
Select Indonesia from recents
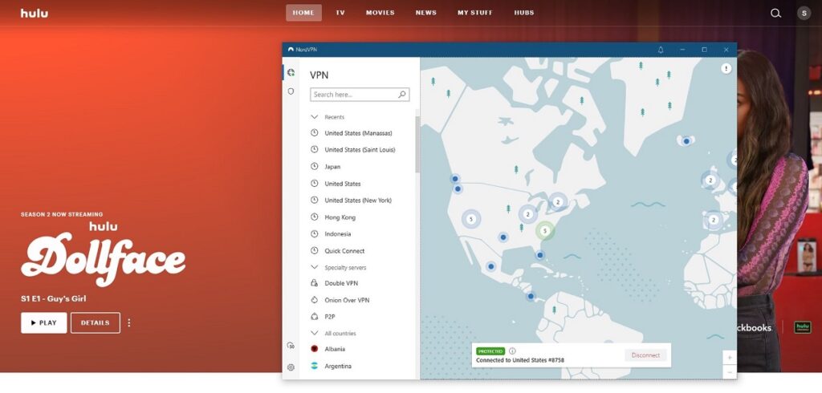(x=338, y=233)
